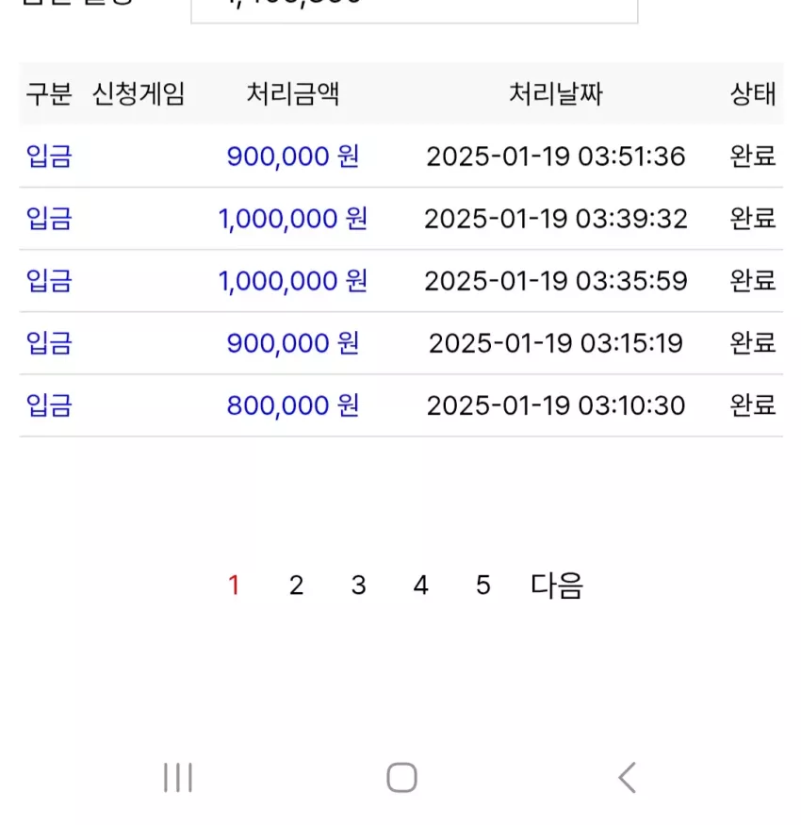Open the 03:51:36 deposit of 900,000 원
801x825 pixels.
[400, 157]
